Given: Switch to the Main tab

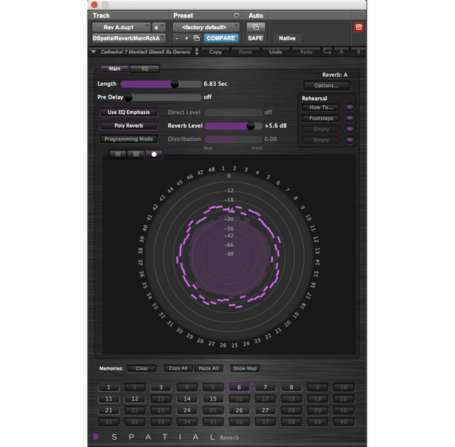Looking at the screenshot, I should coord(114,68).
